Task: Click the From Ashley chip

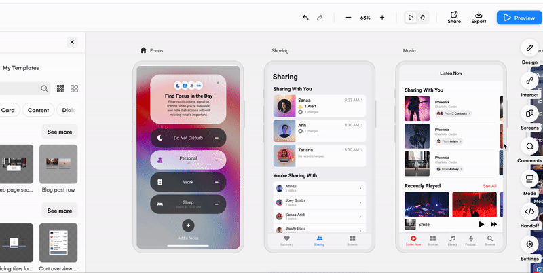Action: click(449, 169)
